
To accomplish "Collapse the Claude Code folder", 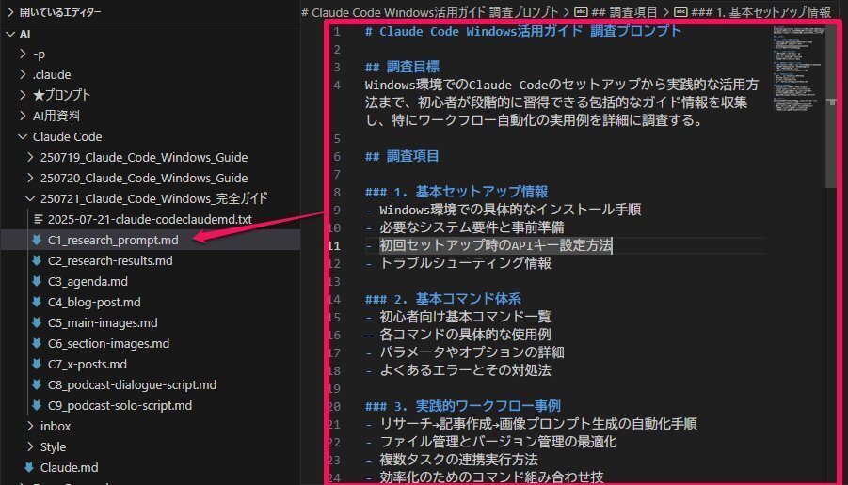I will tap(23, 136).
